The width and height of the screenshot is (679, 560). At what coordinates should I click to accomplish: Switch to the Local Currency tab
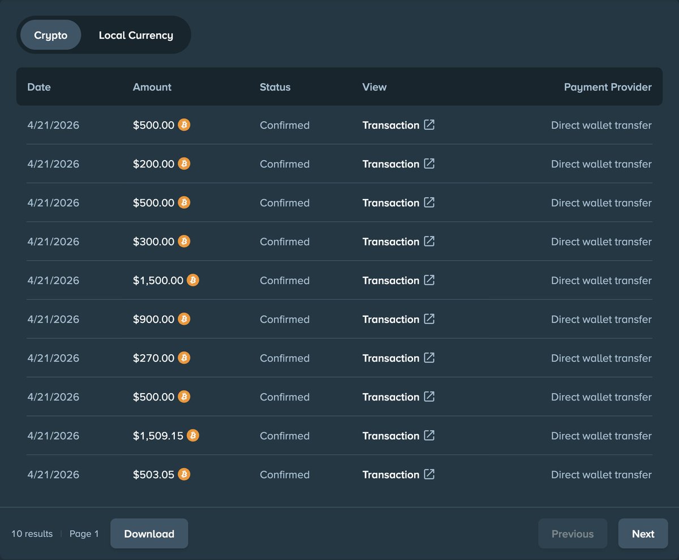tap(136, 35)
